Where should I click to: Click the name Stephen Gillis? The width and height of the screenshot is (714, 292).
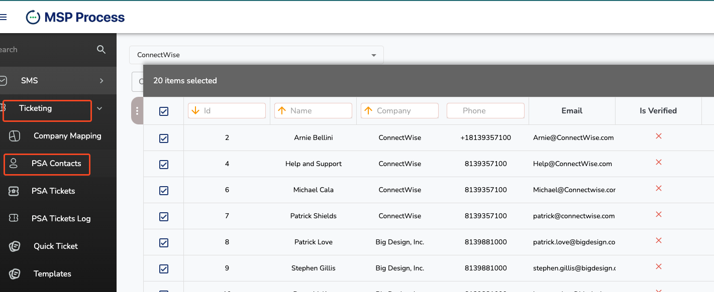(x=314, y=268)
